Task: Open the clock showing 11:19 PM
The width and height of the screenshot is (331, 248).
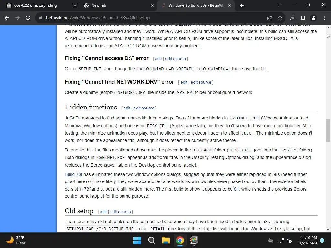Action: (307, 240)
